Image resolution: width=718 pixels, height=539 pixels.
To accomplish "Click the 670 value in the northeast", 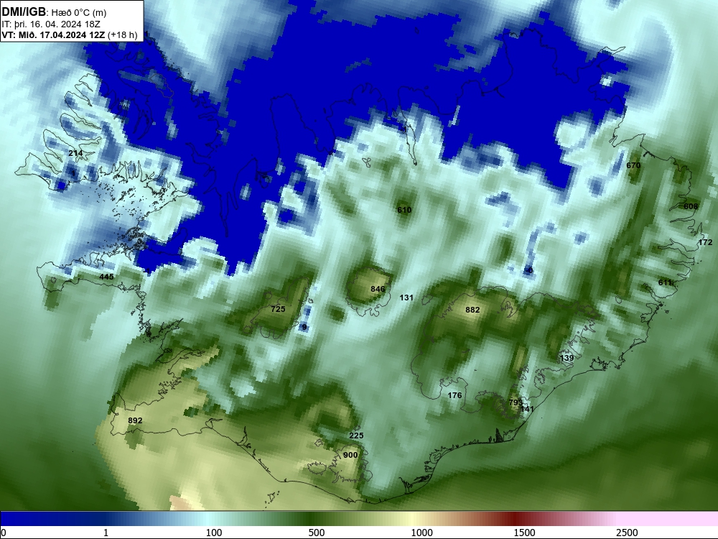I will coord(633,165).
